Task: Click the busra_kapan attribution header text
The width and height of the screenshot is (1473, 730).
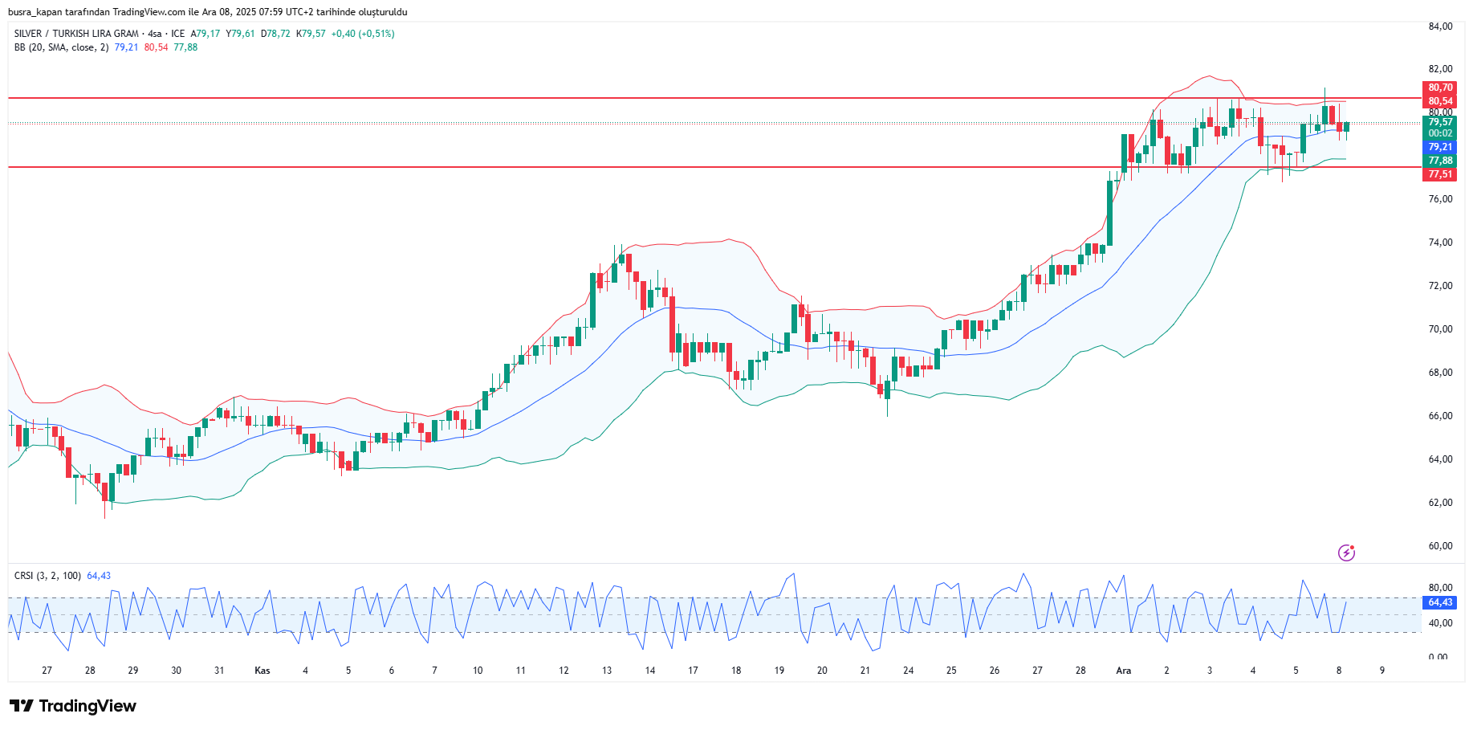Action: pyautogui.click(x=207, y=12)
